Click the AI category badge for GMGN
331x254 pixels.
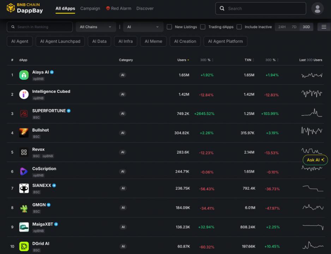(123, 207)
